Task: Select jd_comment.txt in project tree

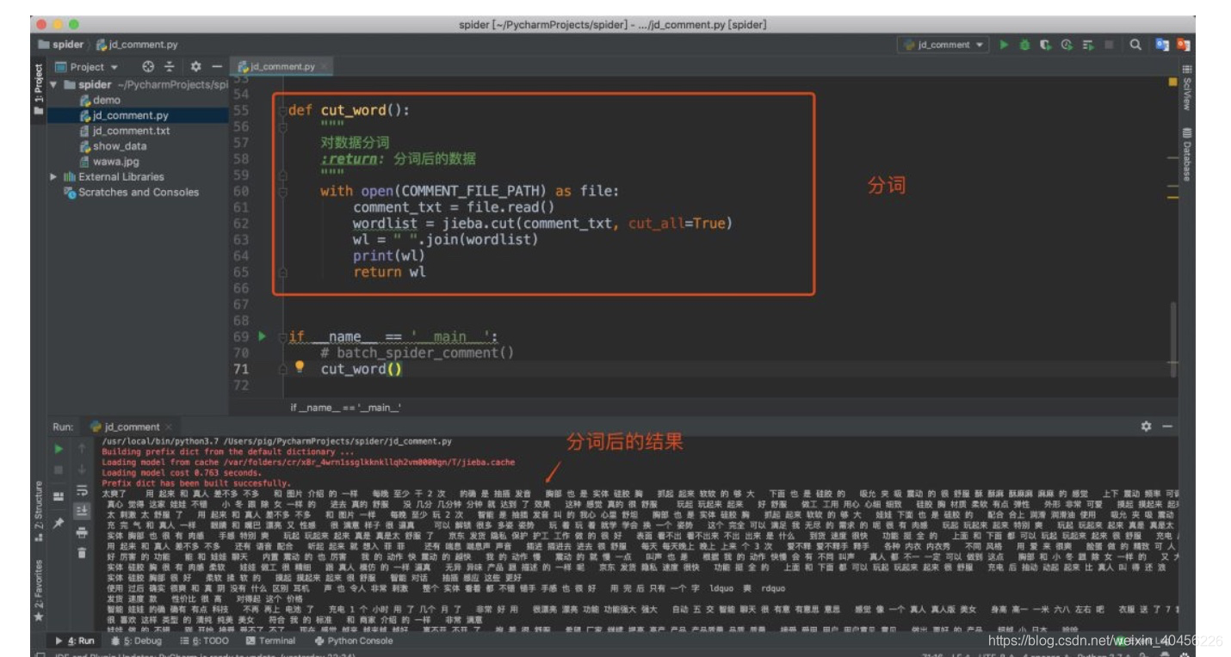Action: click(125, 131)
